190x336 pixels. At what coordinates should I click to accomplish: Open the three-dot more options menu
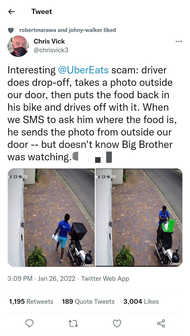(x=179, y=41)
